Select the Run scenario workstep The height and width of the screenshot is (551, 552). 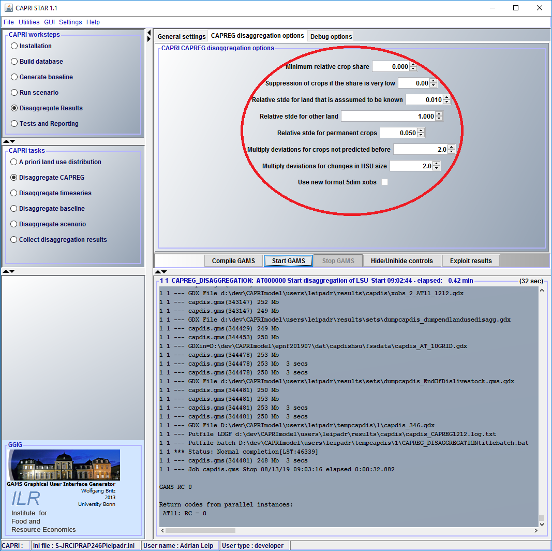pos(14,93)
